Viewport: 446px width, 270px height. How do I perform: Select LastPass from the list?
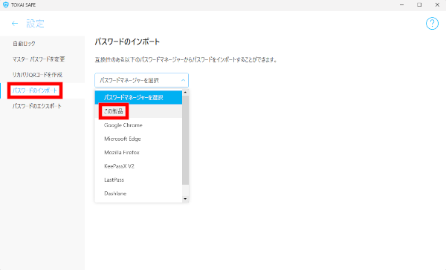click(x=138, y=180)
